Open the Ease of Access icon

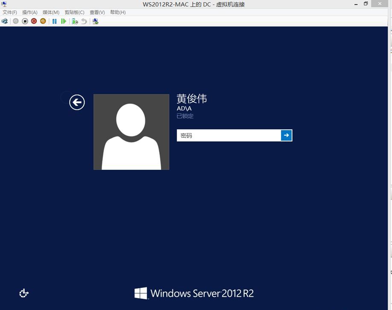pyautogui.click(x=24, y=293)
